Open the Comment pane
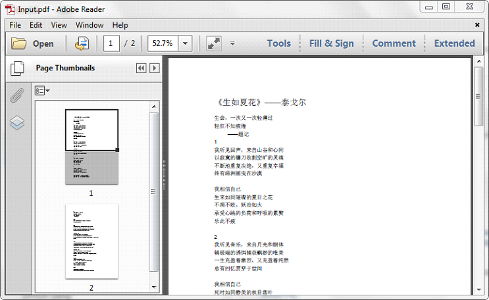The image size is (489, 300). 394,43
